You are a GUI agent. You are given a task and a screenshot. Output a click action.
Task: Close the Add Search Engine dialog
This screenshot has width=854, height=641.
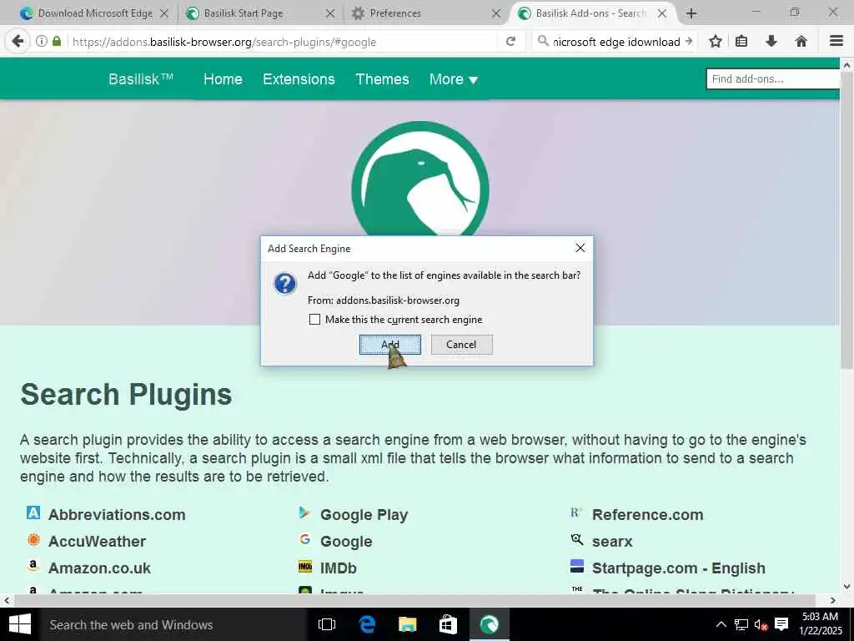pyautogui.click(x=580, y=249)
